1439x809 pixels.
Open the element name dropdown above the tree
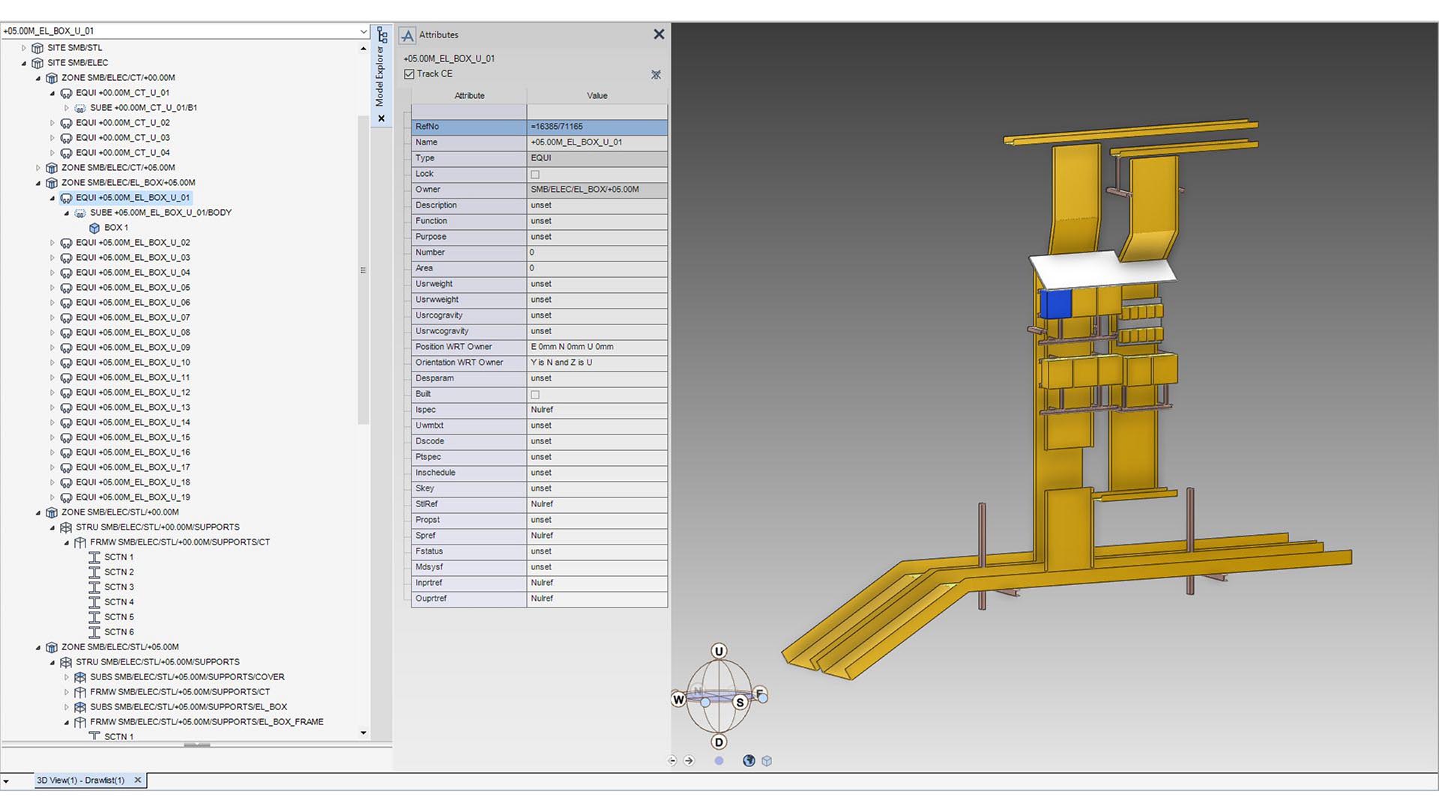coord(365,31)
